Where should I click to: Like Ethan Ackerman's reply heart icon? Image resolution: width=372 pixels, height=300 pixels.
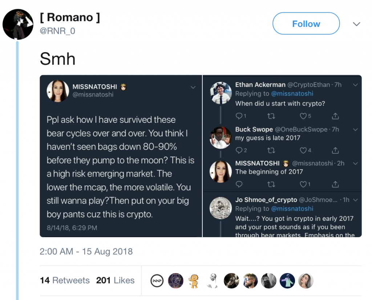click(303, 116)
